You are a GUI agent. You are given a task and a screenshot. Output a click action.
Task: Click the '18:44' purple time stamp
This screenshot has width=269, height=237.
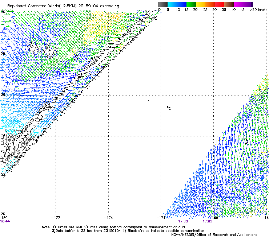click(x=5, y=221)
